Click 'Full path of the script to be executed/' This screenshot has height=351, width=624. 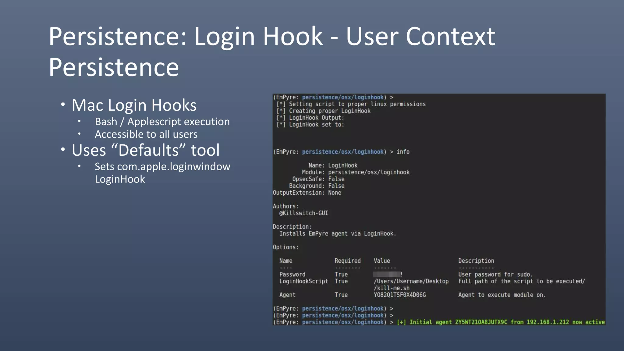point(522,281)
